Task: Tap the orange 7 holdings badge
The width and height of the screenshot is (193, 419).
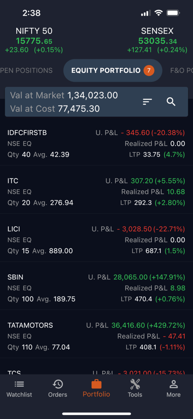Action: 149,70
